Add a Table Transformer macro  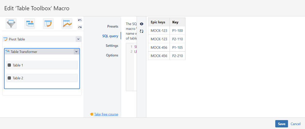pos(30,23)
